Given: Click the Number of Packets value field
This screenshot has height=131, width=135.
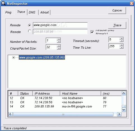Looking at the screenshot, I should (52, 40).
